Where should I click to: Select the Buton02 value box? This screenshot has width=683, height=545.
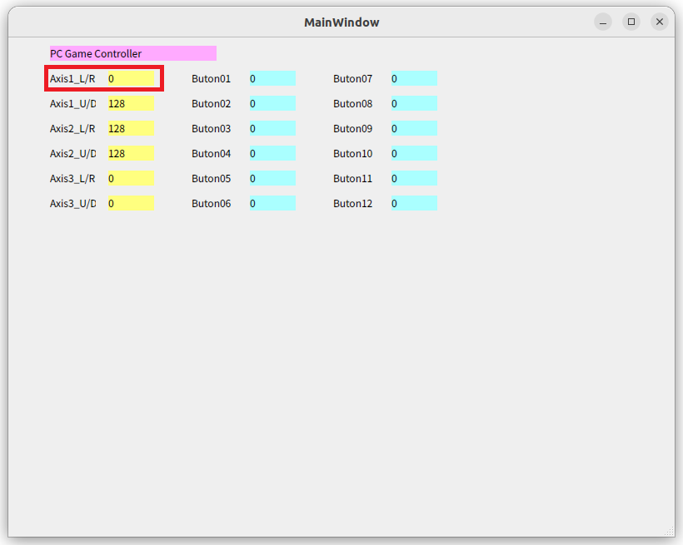[271, 103]
